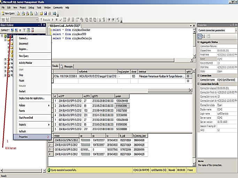Image resolution: width=238 pixels, height=178 pixels.
Task: Click the Cancel Executing Query stop icon
Action: 56,20
